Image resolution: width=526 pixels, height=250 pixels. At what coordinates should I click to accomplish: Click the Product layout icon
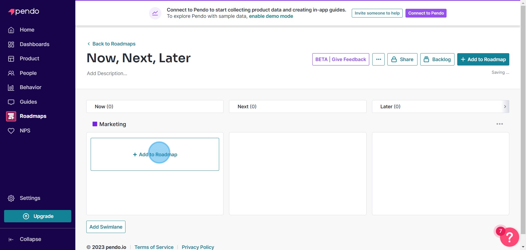[11, 59]
